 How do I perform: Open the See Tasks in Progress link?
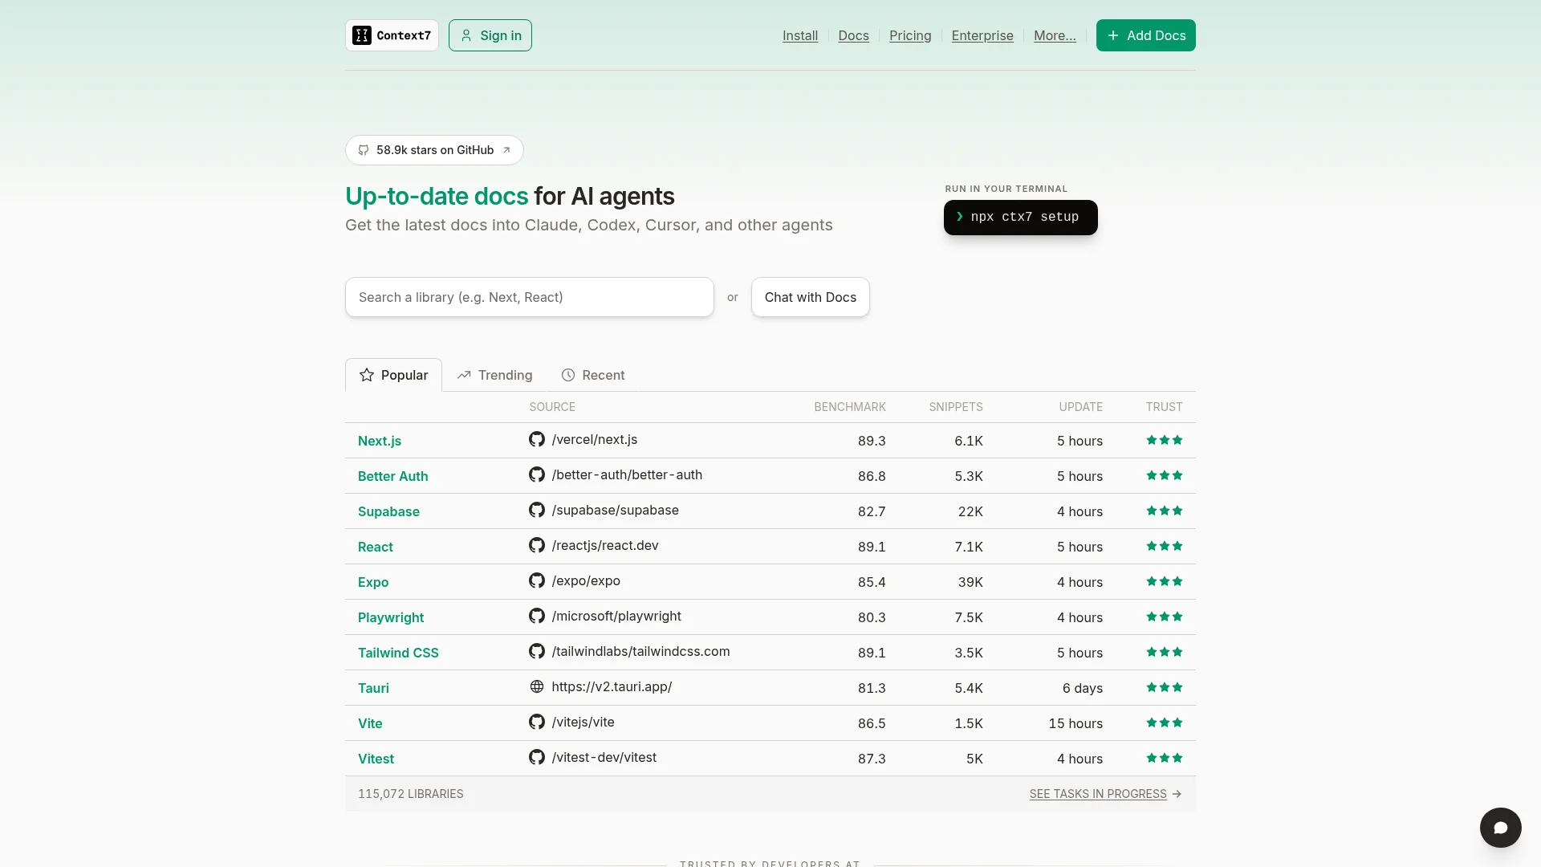[1098, 794]
